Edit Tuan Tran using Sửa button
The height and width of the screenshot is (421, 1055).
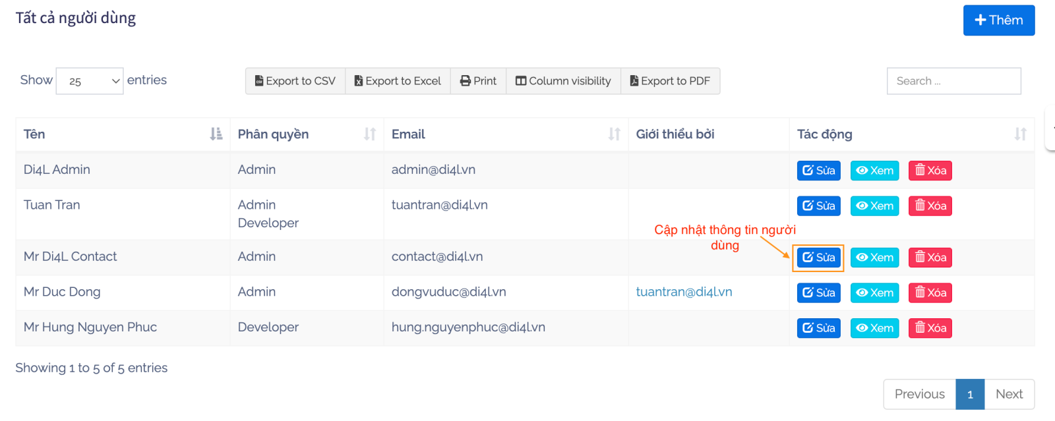pos(818,206)
